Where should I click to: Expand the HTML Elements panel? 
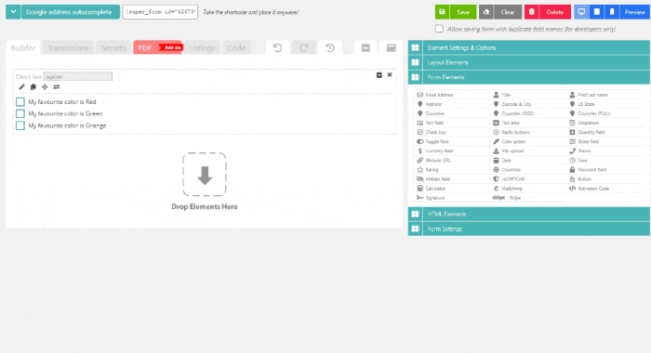(x=529, y=214)
